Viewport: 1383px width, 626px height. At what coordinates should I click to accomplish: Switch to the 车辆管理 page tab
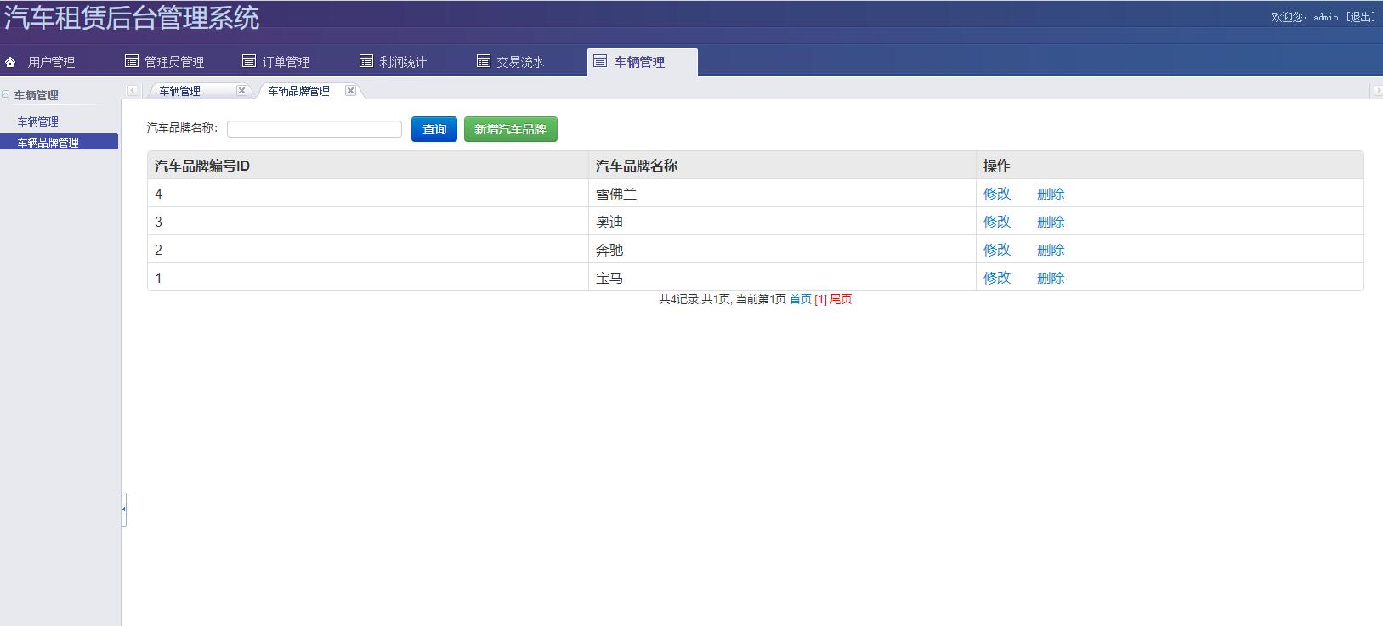point(180,92)
